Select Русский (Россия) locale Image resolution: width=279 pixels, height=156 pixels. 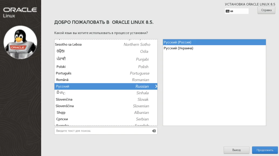pos(214,42)
